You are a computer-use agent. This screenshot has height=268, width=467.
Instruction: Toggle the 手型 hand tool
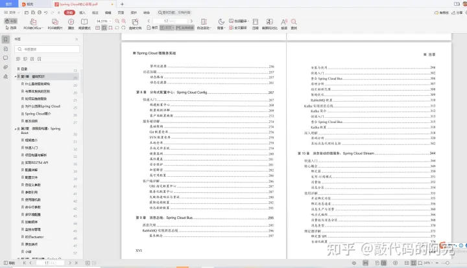[x=11, y=21]
